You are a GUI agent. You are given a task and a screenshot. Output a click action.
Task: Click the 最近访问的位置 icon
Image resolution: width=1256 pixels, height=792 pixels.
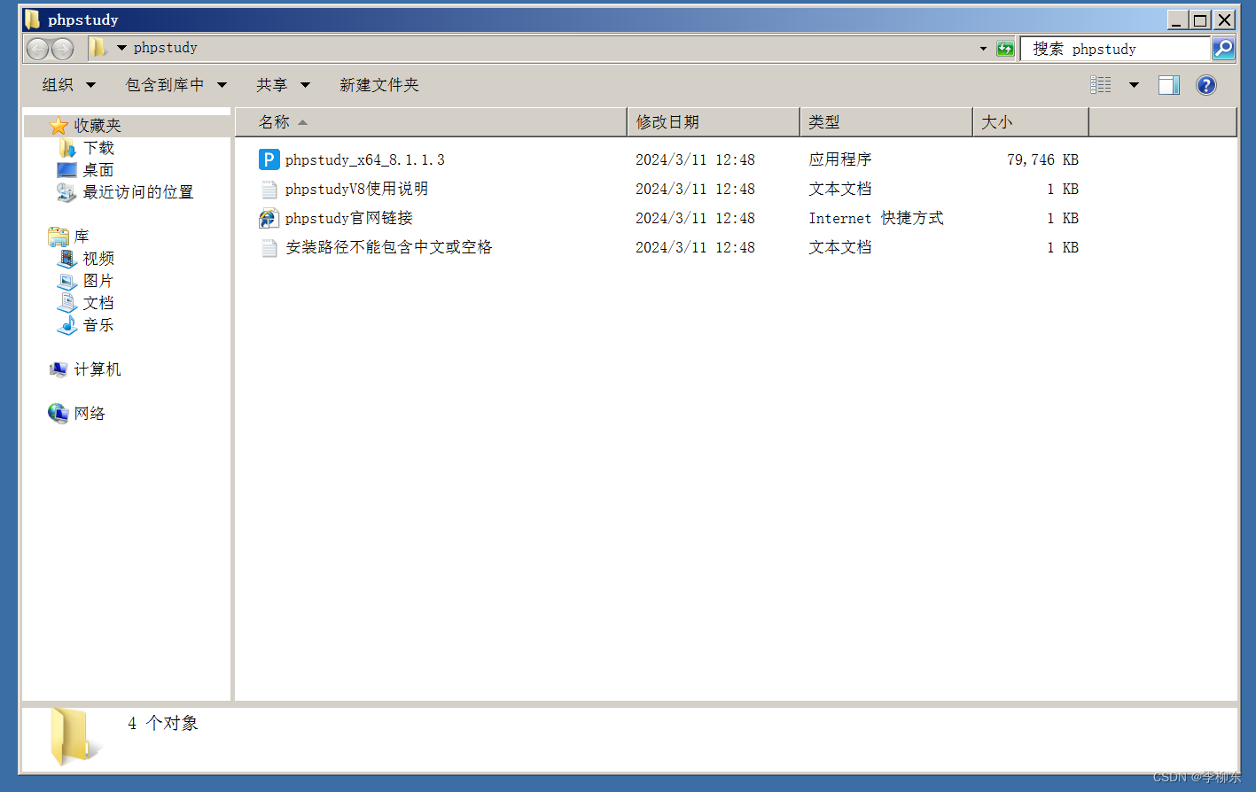coord(67,192)
